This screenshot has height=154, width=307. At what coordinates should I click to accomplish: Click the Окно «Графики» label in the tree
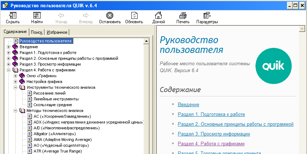tap(42, 76)
